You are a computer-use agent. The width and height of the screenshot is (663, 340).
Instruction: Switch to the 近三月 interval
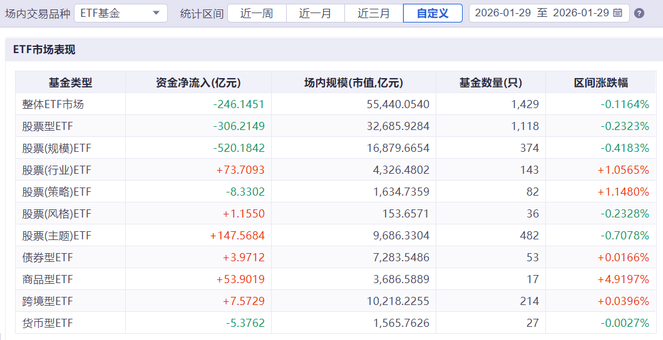pyautogui.click(x=374, y=13)
